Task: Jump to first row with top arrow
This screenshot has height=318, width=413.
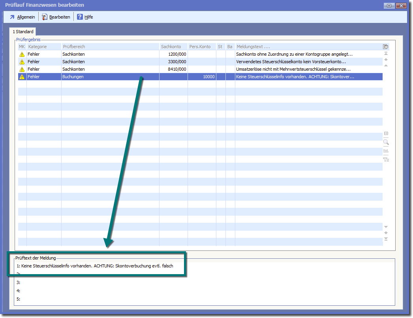Action: coord(386,53)
